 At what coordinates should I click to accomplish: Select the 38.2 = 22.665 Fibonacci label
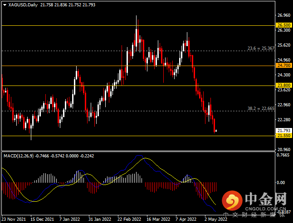point(261,109)
